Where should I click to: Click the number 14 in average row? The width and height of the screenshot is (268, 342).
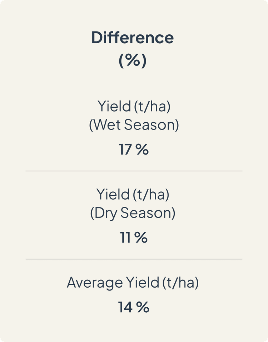click(x=125, y=307)
